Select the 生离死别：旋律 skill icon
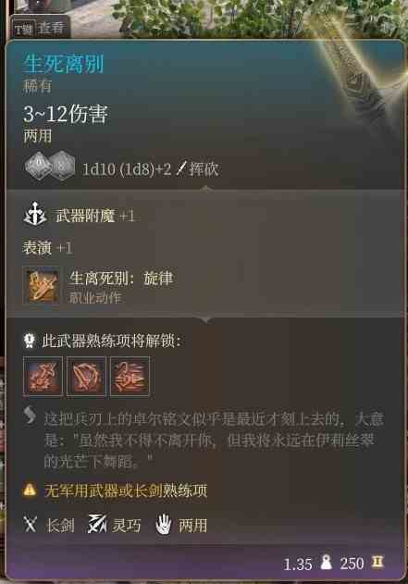This screenshot has height=584, width=408. [42, 286]
